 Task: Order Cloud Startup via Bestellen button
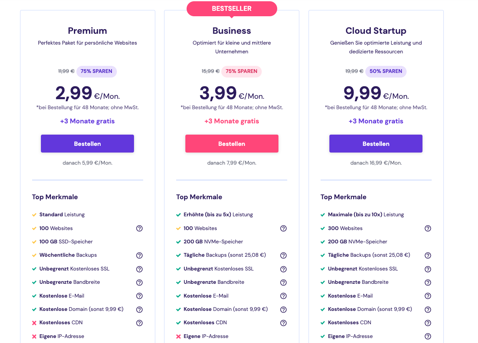[376, 144]
